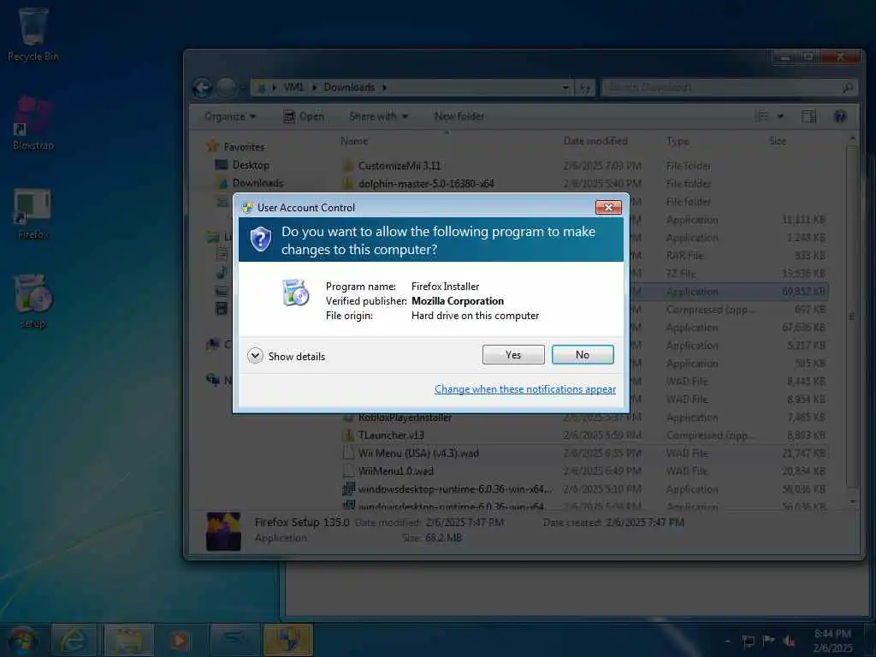The height and width of the screenshot is (657, 876).
Task: Select Favorites in navigation pane
Action: 244,147
